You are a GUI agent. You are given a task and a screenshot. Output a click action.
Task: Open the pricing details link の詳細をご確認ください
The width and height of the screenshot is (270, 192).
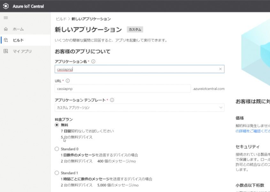(x=252, y=131)
